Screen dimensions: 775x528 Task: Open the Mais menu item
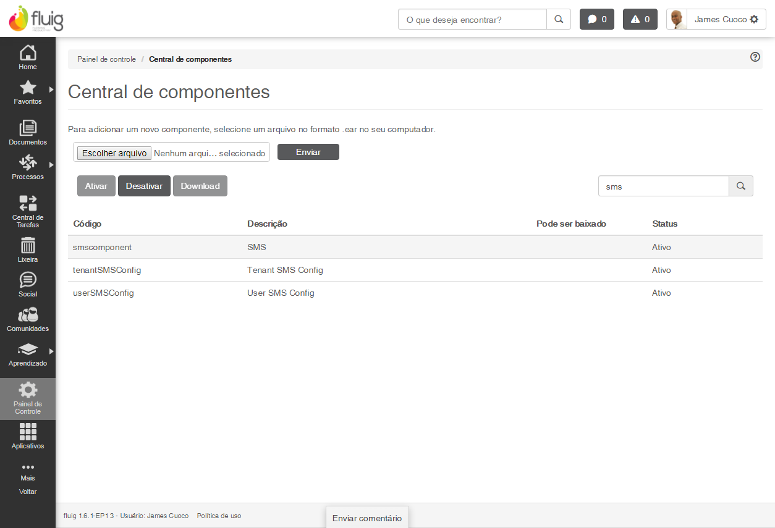click(28, 471)
